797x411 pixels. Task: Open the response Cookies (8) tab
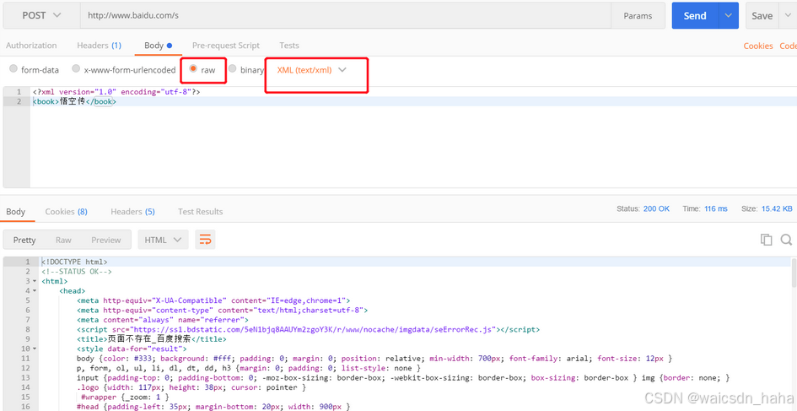66,212
